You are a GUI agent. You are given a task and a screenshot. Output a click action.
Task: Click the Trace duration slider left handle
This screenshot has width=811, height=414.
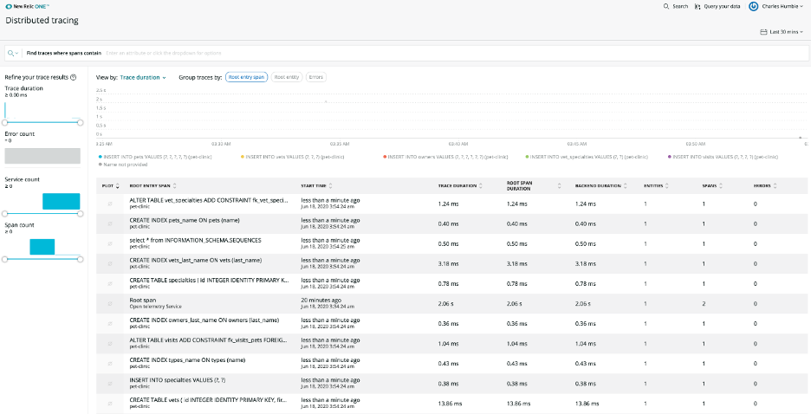tap(4, 122)
